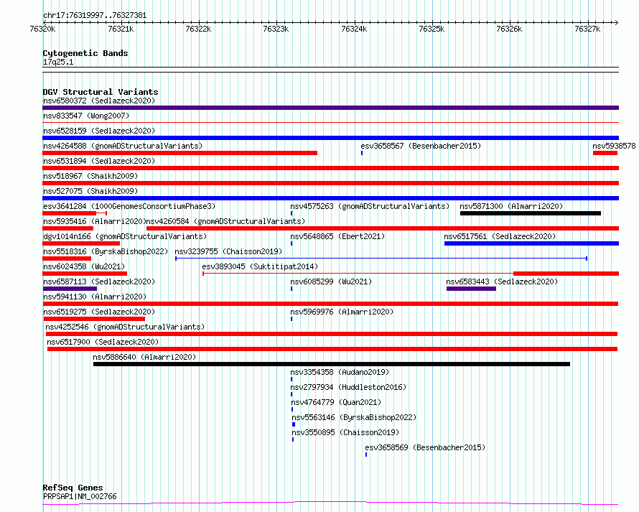Click nsv5871300 (Almarri2020) label
Screen dimensions: 639x512
(x=511, y=206)
